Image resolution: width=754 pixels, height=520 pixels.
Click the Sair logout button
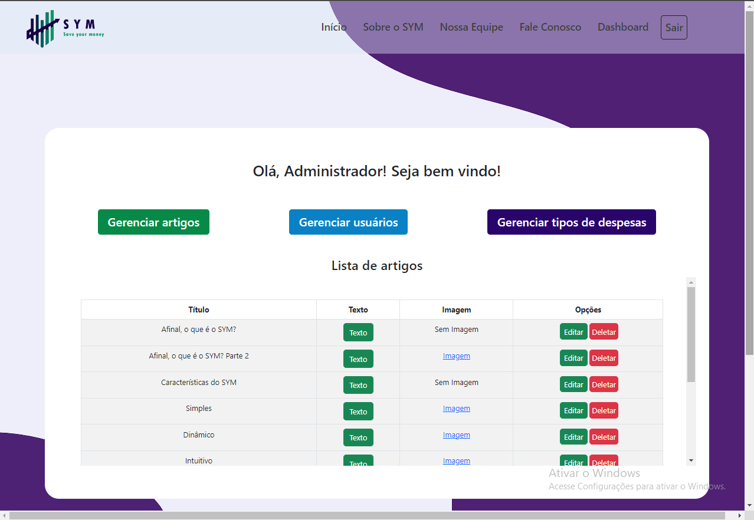(x=674, y=28)
